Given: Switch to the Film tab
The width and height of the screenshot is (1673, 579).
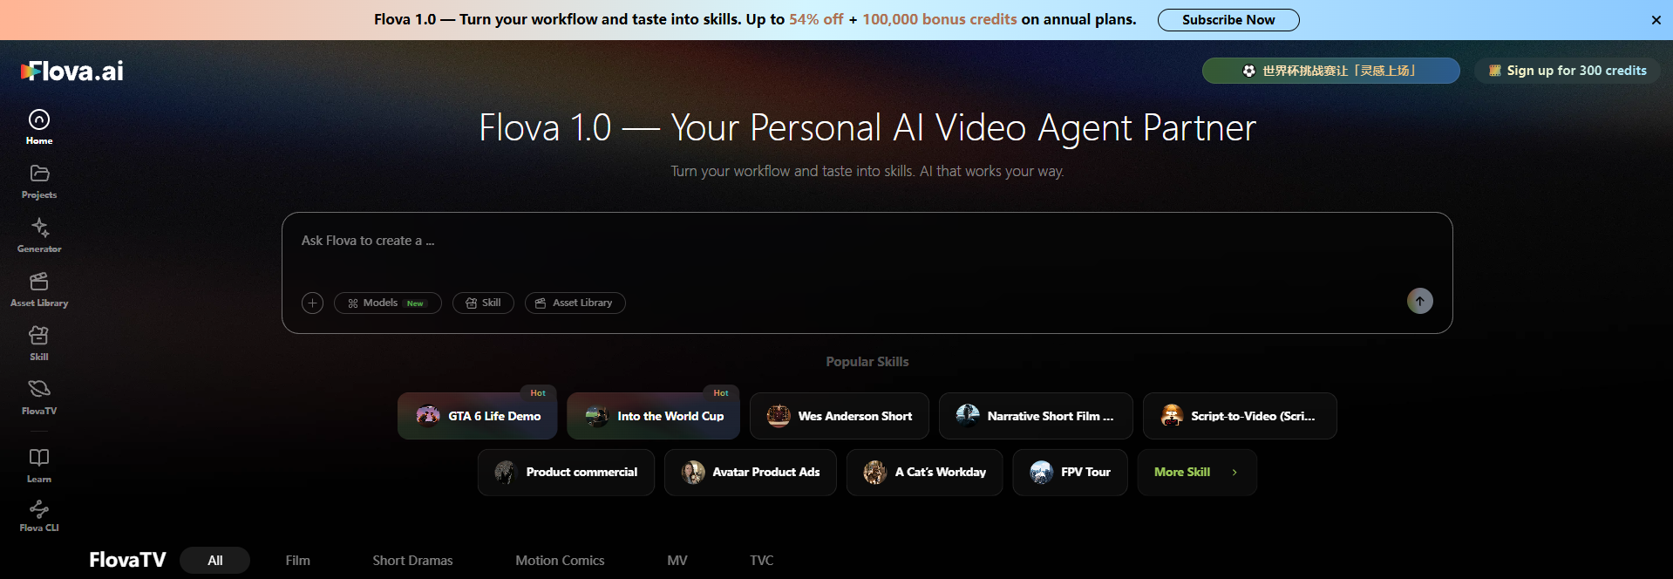Looking at the screenshot, I should [297, 561].
